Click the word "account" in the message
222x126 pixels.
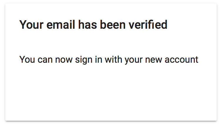[x=181, y=59]
